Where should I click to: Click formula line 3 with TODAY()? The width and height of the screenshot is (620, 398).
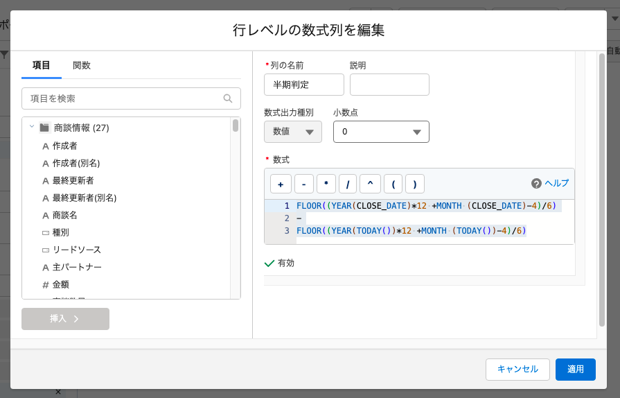pos(411,231)
